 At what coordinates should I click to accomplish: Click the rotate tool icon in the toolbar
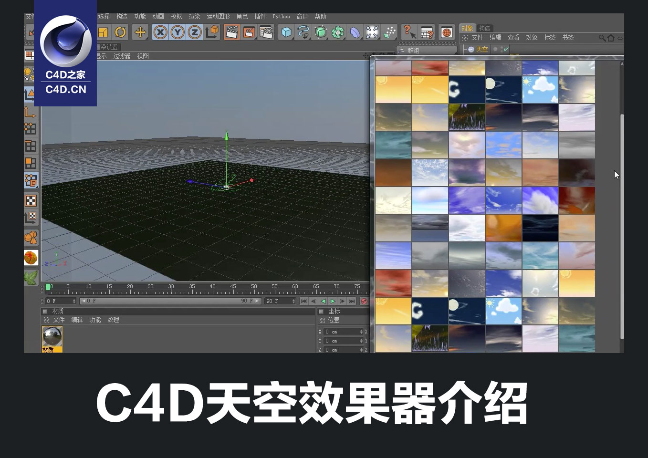pos(120,32)
